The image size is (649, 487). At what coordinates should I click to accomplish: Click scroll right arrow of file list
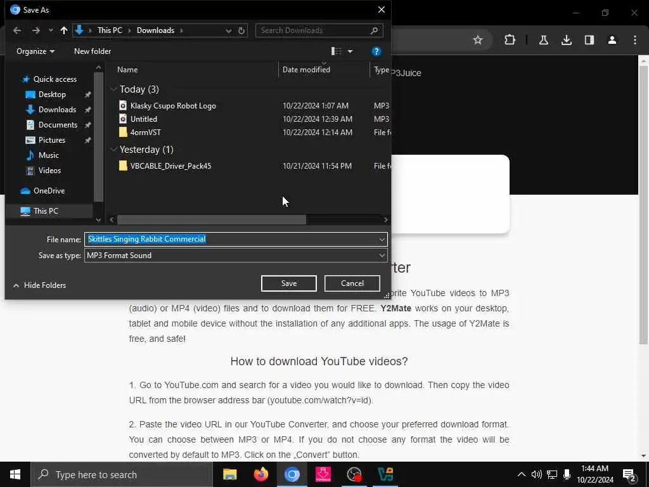(386, 219)
